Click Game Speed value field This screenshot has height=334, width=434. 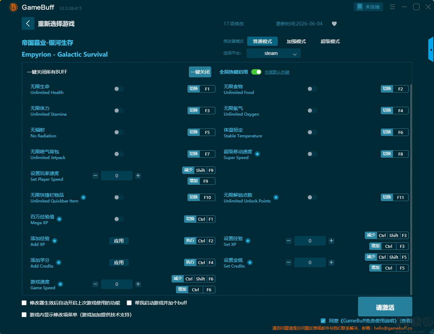click(117, 284)
